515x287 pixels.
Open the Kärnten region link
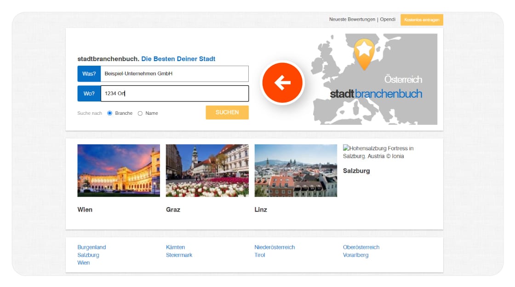pyautogui.click(x=175, y=248)
